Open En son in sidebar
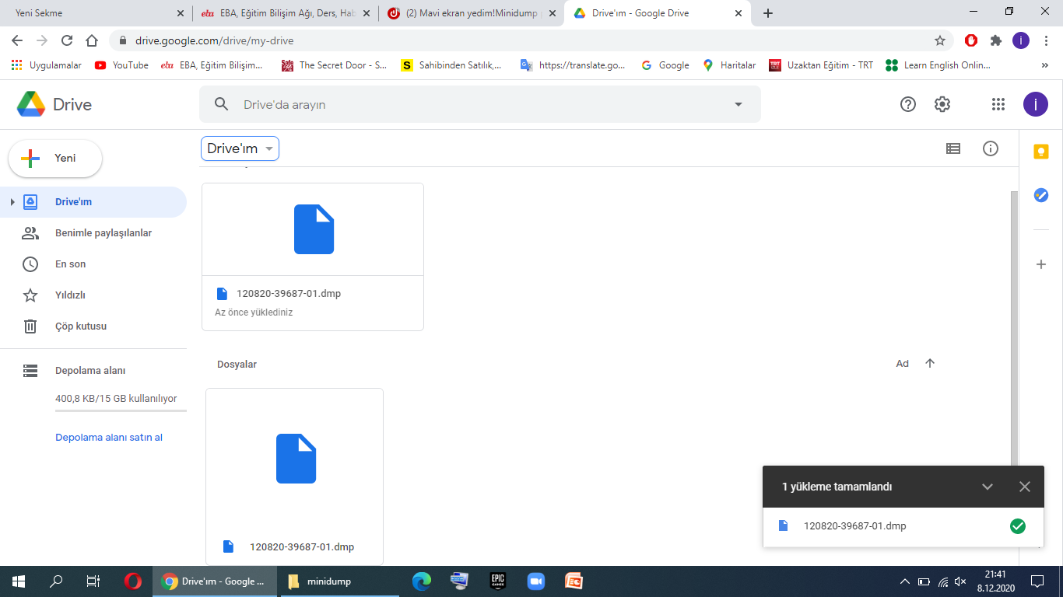The image size is (1063, 597). coord(93,264)
